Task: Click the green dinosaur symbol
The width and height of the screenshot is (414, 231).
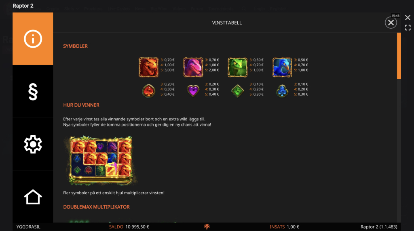Action: pos(238,67)
